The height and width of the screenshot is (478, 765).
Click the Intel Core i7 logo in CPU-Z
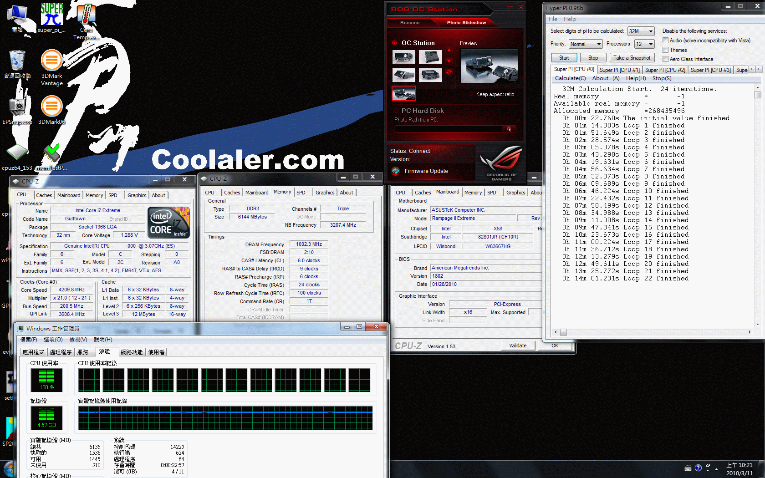(x=169, y=222)
